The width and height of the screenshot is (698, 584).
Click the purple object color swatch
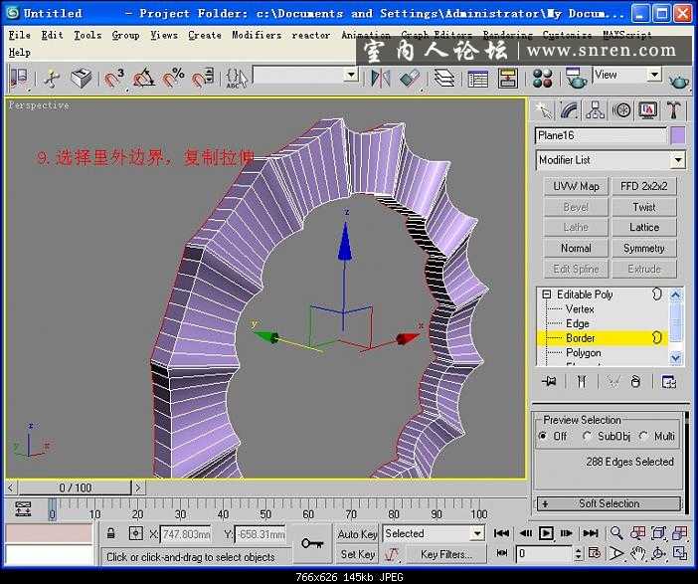(x=678, y=135)
